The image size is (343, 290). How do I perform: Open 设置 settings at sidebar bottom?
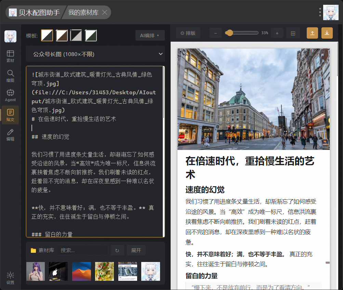pos(10,278)
